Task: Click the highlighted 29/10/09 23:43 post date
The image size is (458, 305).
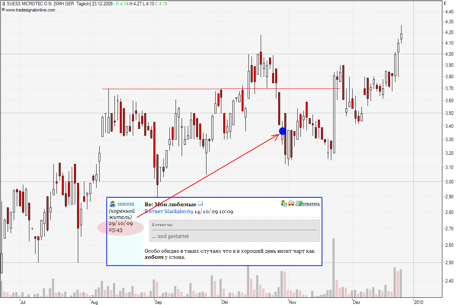Action: click(121, 227)
